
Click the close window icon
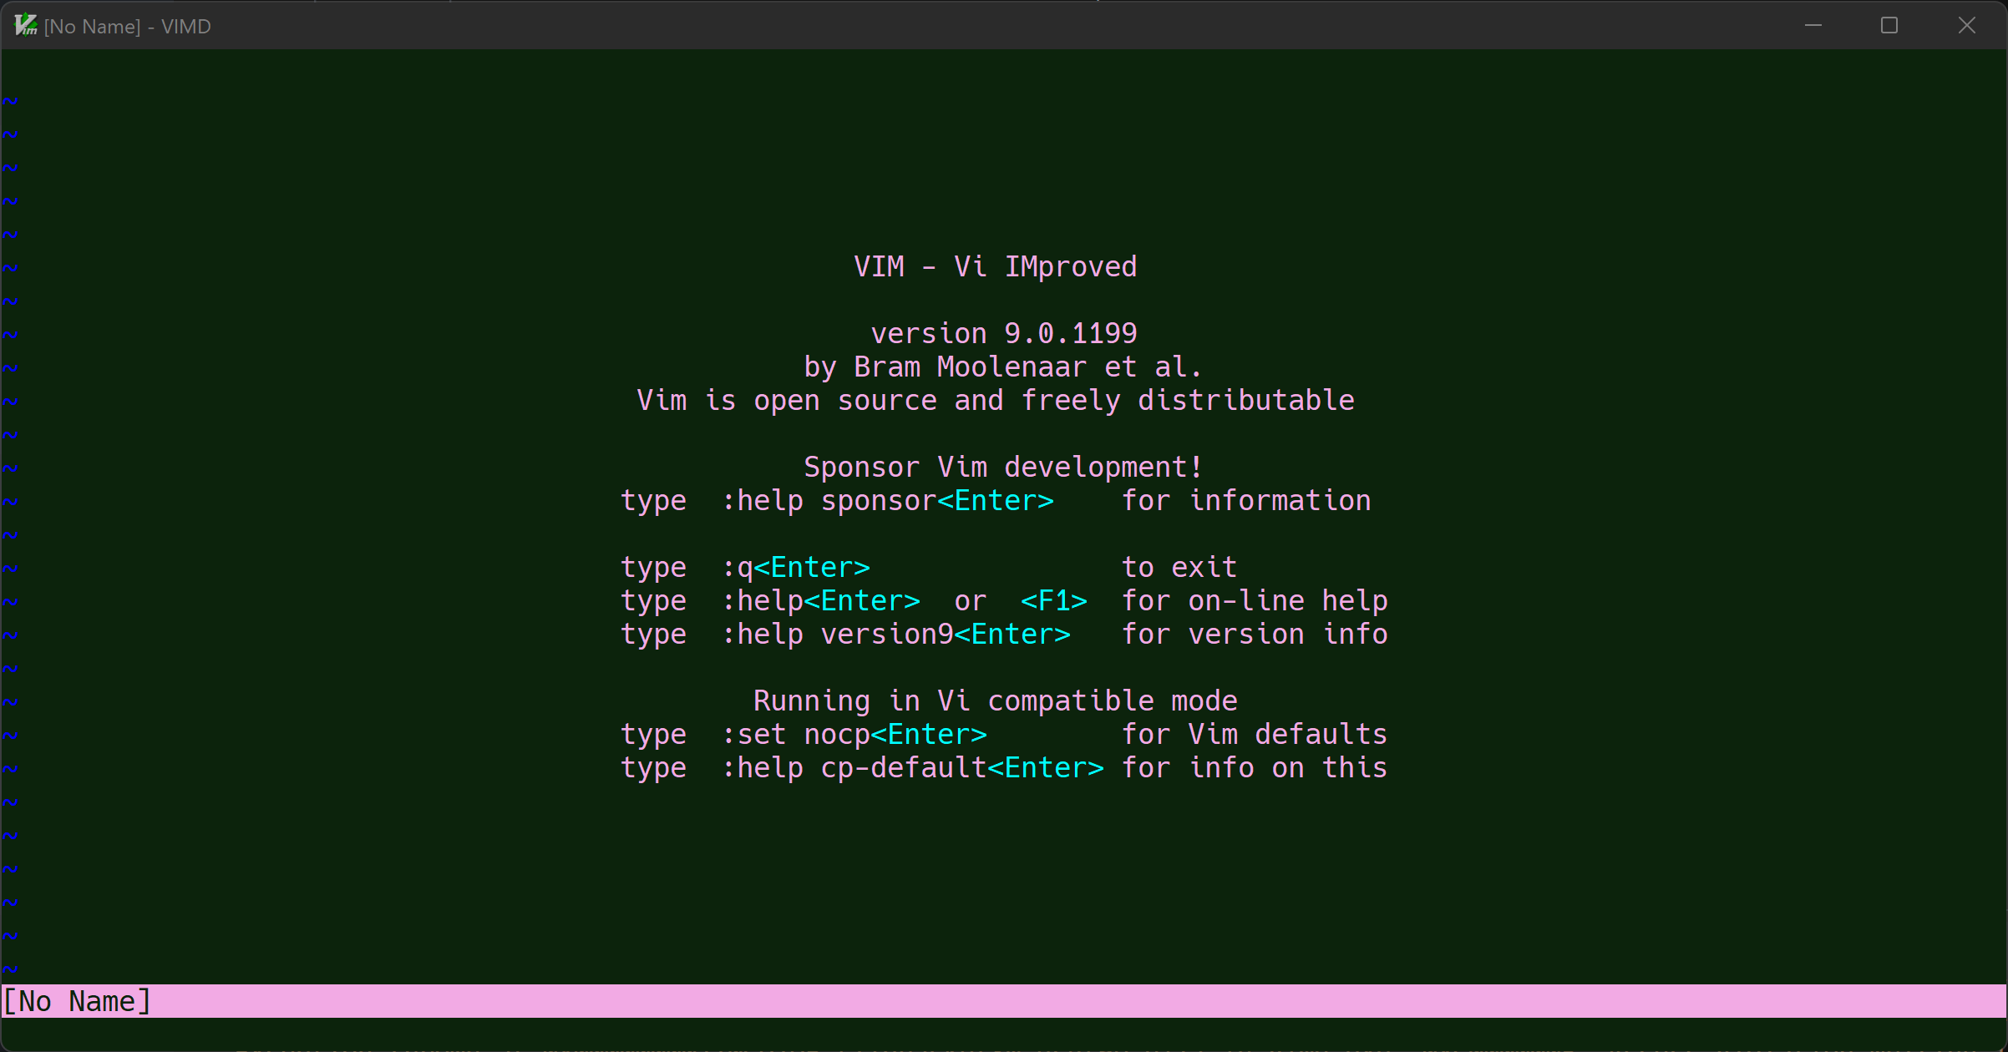tap(1967, 25)
